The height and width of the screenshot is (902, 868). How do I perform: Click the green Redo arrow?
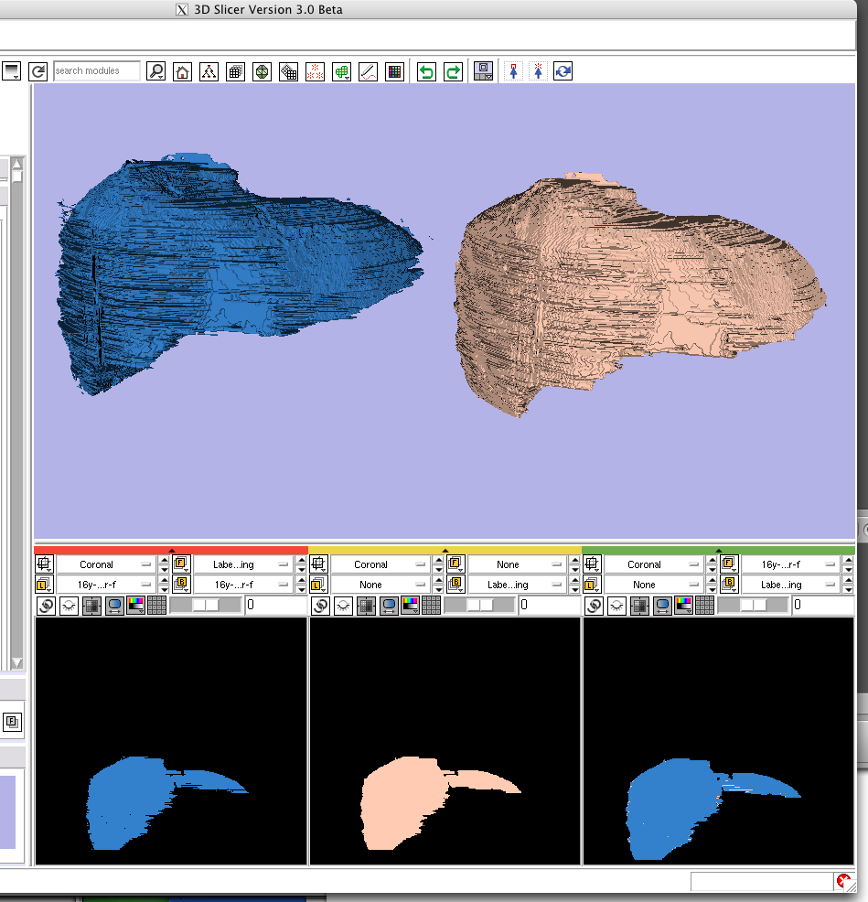453,71
